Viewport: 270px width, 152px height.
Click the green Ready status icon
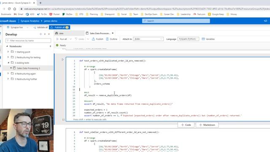tap(57, 45)
